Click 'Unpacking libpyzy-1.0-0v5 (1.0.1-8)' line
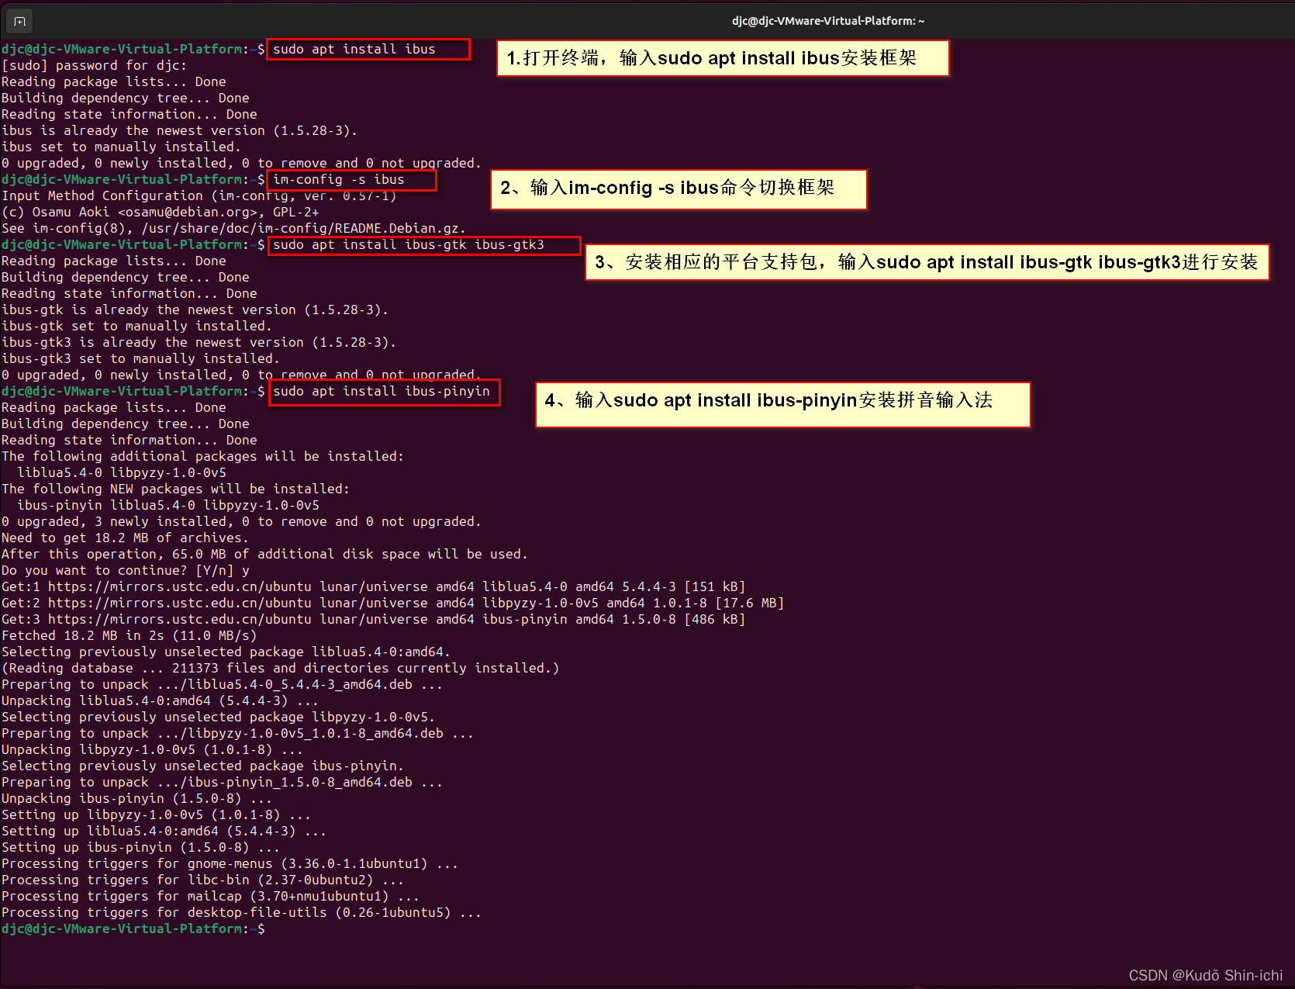Viewport: 1295px width, 989px height. [152, 749]
